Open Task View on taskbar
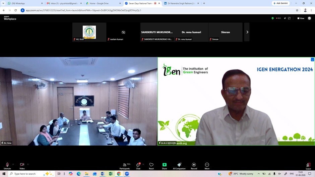Image resolution: width=315 pixels, height=177 pixels. point(59,174)
